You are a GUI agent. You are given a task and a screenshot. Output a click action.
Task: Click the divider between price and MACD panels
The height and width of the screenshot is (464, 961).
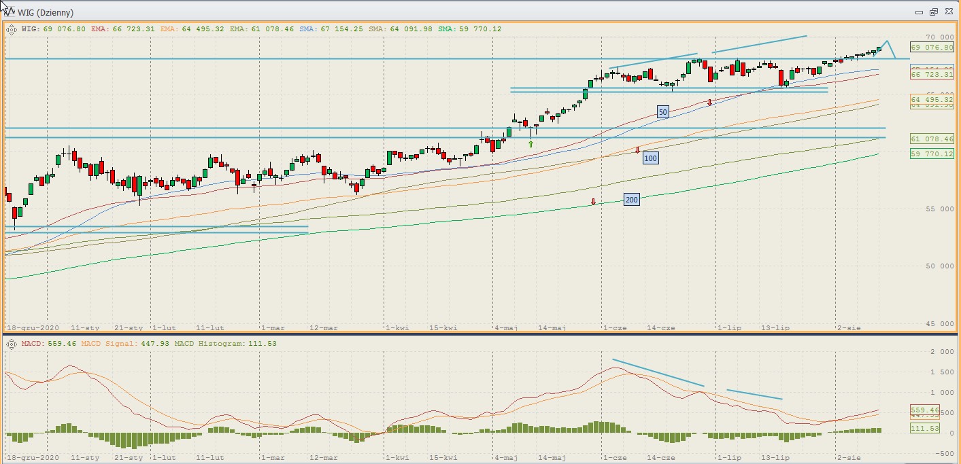[480, 334]
